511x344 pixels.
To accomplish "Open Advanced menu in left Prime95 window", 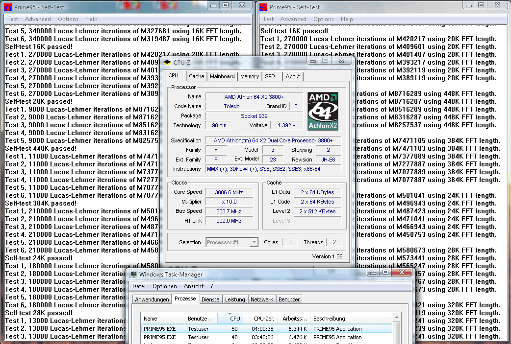I will tap(38, 19).
